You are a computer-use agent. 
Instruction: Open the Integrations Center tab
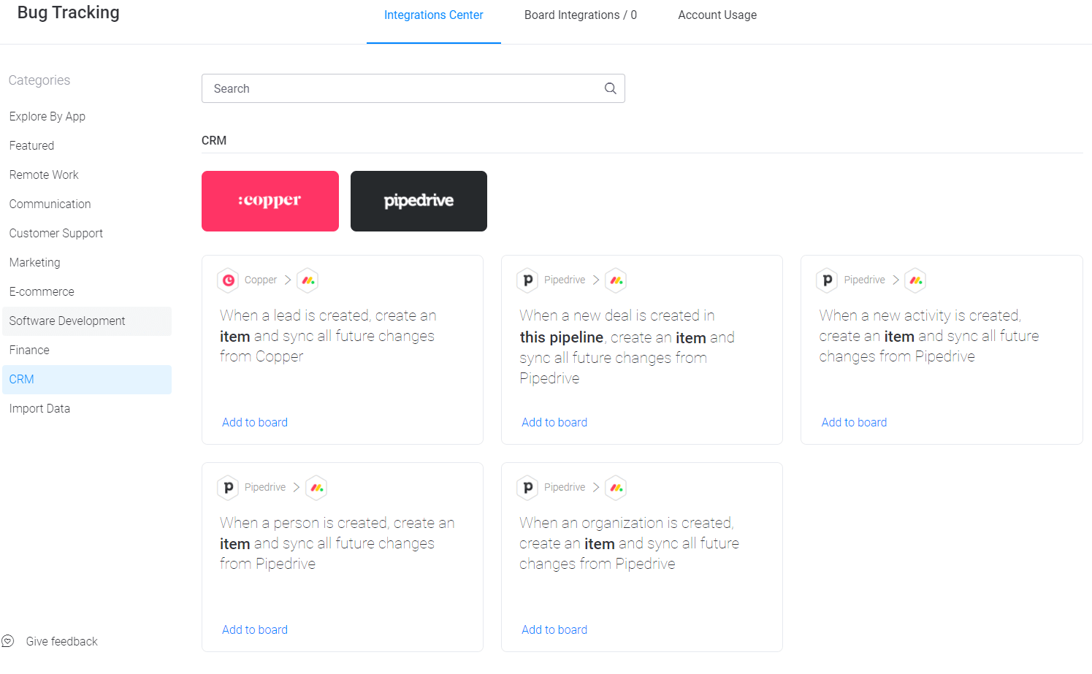(x=434, y=15)
